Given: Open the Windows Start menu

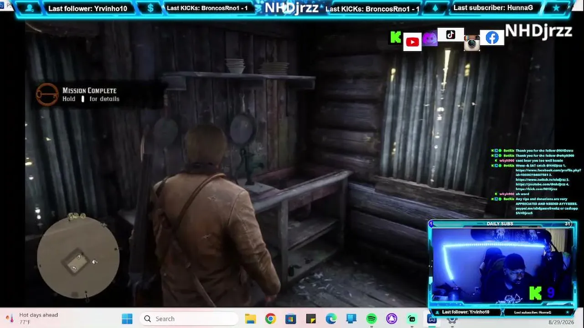Looking at the screenshot, I should click(x=127, y=319).
